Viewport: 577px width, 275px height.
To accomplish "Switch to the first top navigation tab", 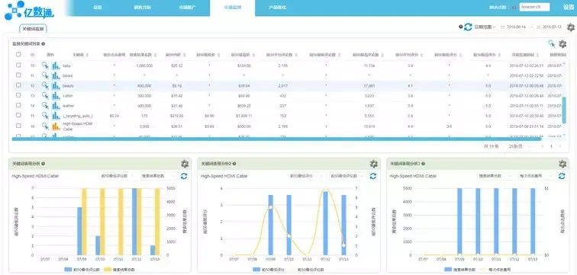I will coord(98,7).
